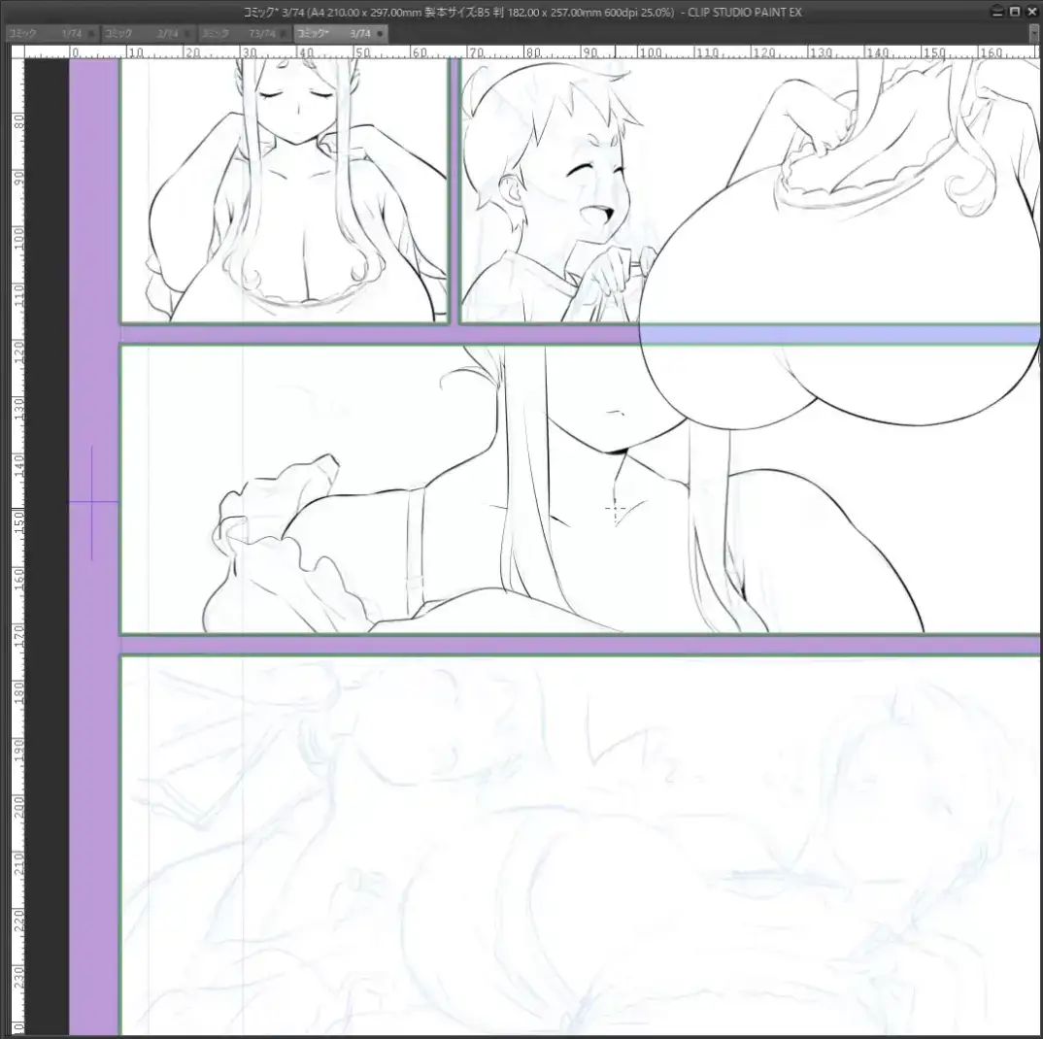
Task: Close the コミック 2/74 tab
Action: pyautogui.click(x=187, y=33)
